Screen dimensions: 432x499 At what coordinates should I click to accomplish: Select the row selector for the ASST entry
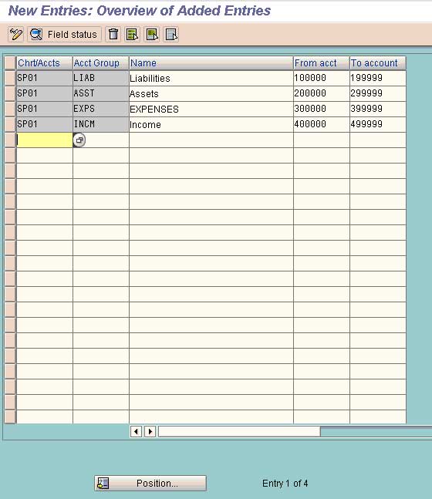(10, 93)
